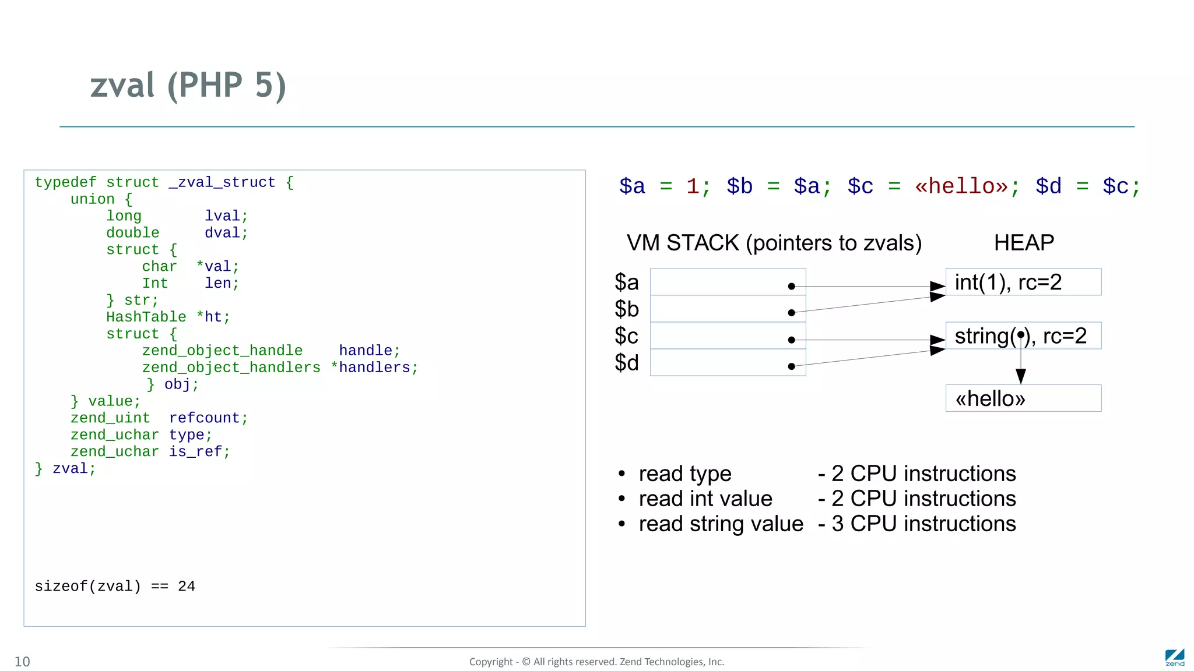Click the $c stack slot box
This screenshot has height=671, width=1194.
[x=728, y=335]
